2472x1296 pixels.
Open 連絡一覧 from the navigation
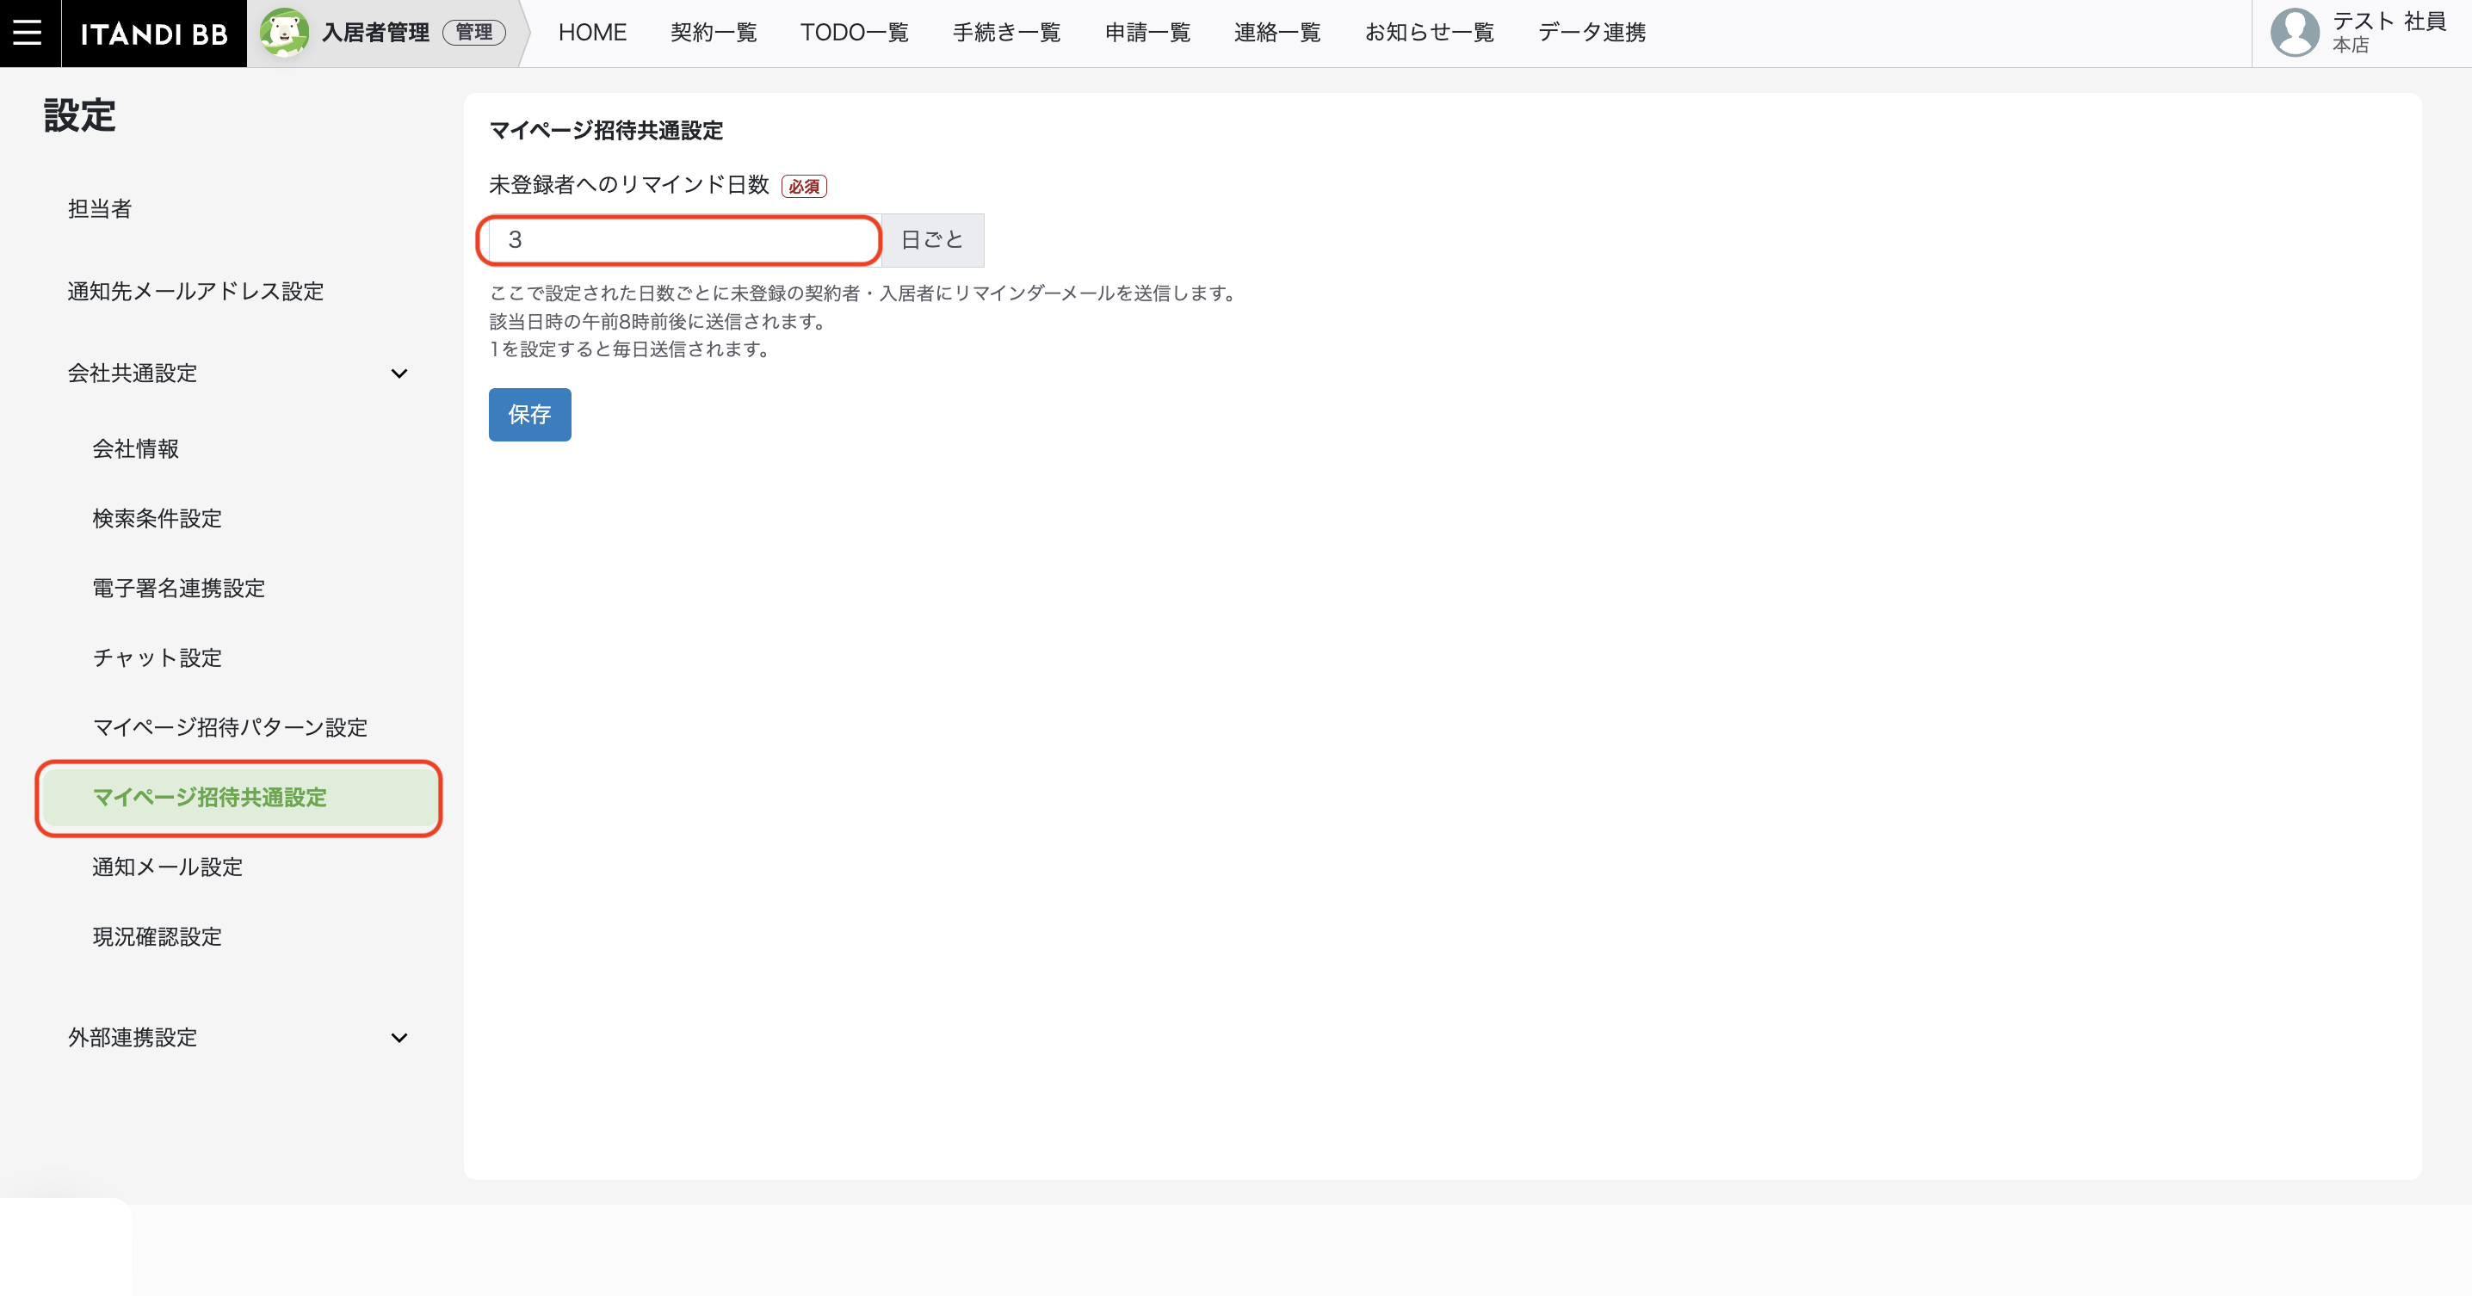pos(1277,33)
